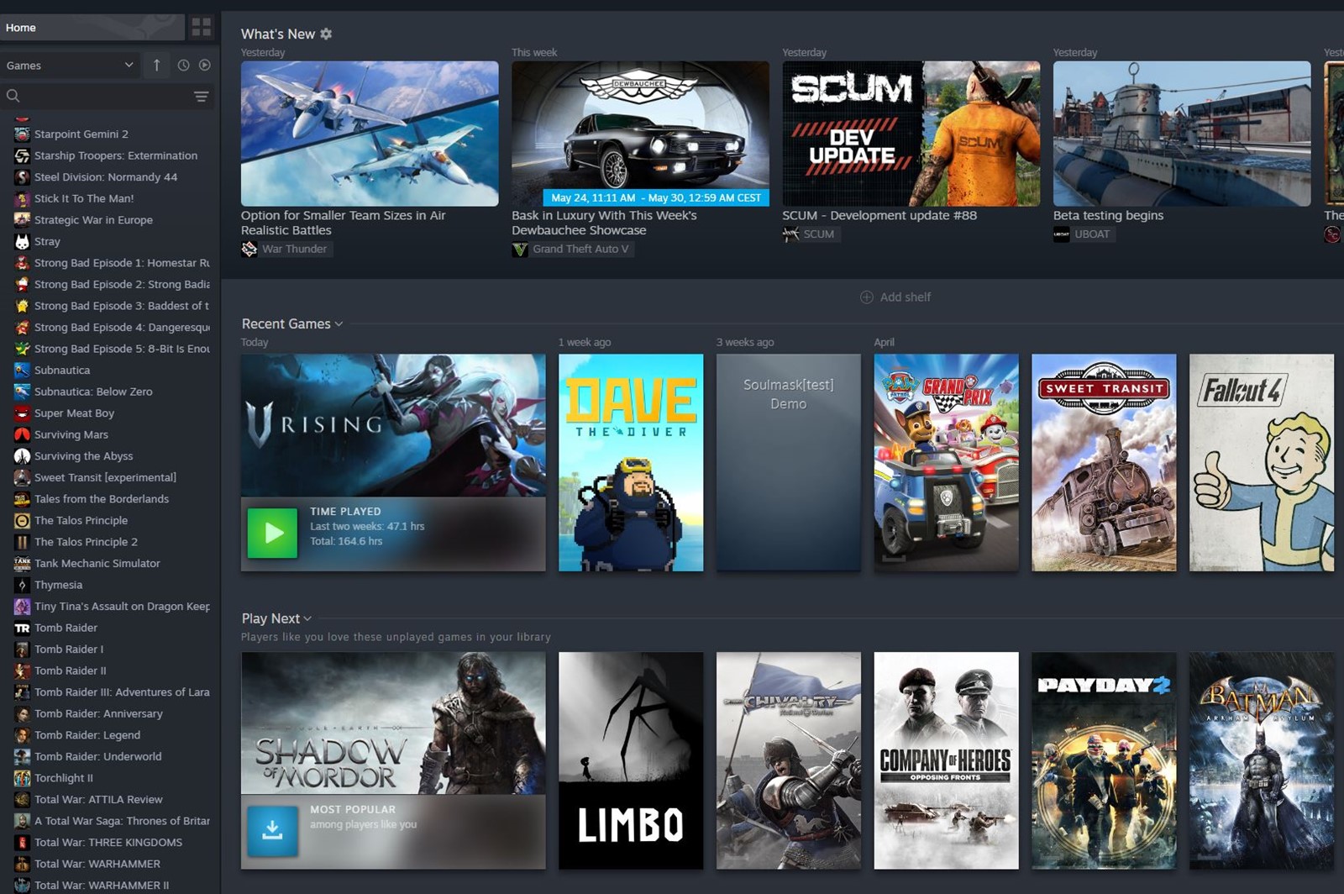The height and width of the screenshot is (894, 1344).
Task: Open the Home tab
Action: (92, 28)
